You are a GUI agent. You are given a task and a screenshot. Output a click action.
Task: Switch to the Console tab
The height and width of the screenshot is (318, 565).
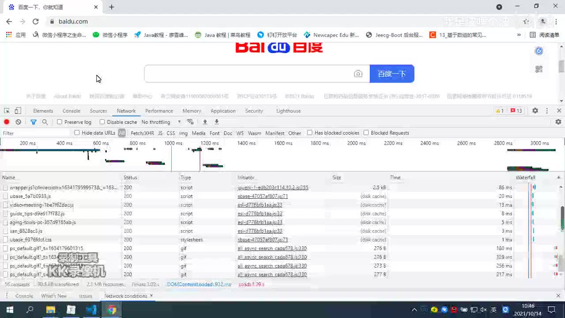[71, 111]
